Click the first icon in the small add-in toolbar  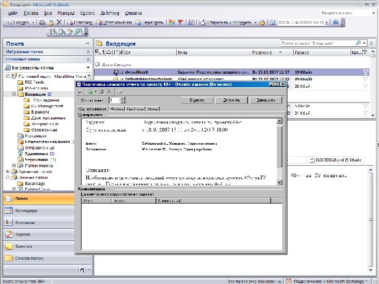tap(53, 32)
